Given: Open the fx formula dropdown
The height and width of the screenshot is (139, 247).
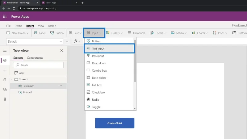Looking at the screenshot, I should [77, 41].
